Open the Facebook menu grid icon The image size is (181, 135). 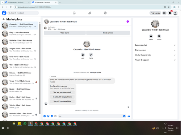(x=164, y=13)
